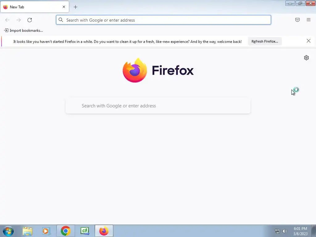This screenshot has height=237, width=316.
Task: Click the center page search box
Action: click(158, 106)
